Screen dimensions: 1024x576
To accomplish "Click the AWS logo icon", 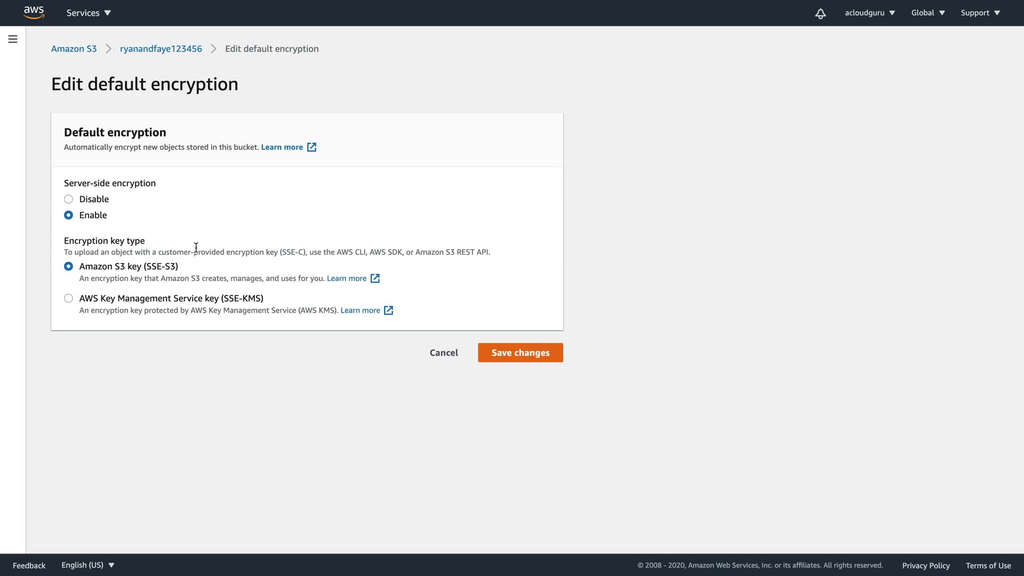I will click(x=34, y=12).
